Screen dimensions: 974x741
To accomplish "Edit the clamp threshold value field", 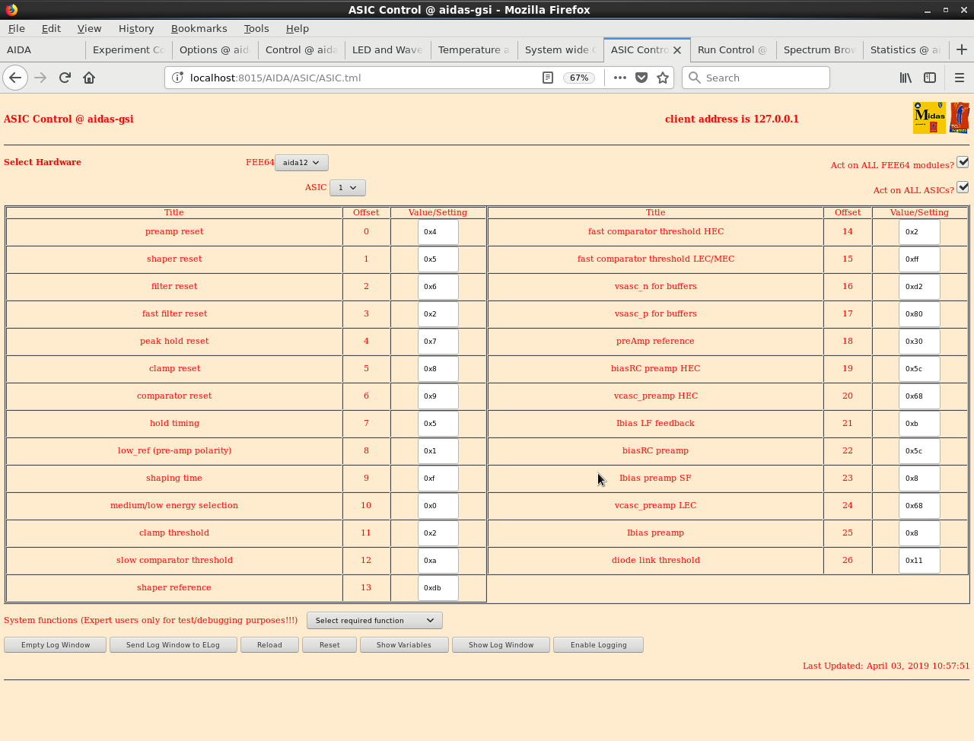I will tap(438, 533).
